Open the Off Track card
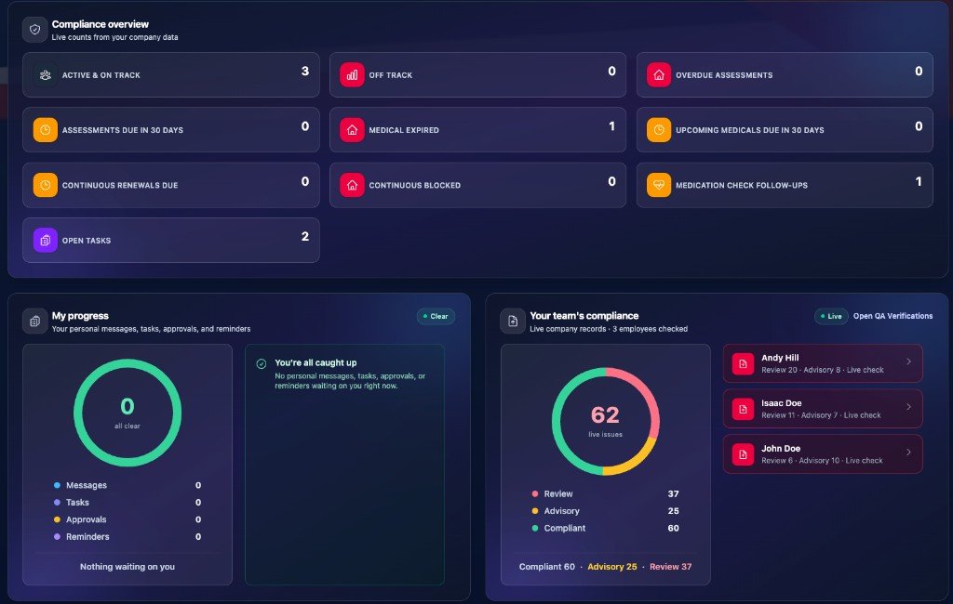Screen dimensions: 953x604 (477, 75)
